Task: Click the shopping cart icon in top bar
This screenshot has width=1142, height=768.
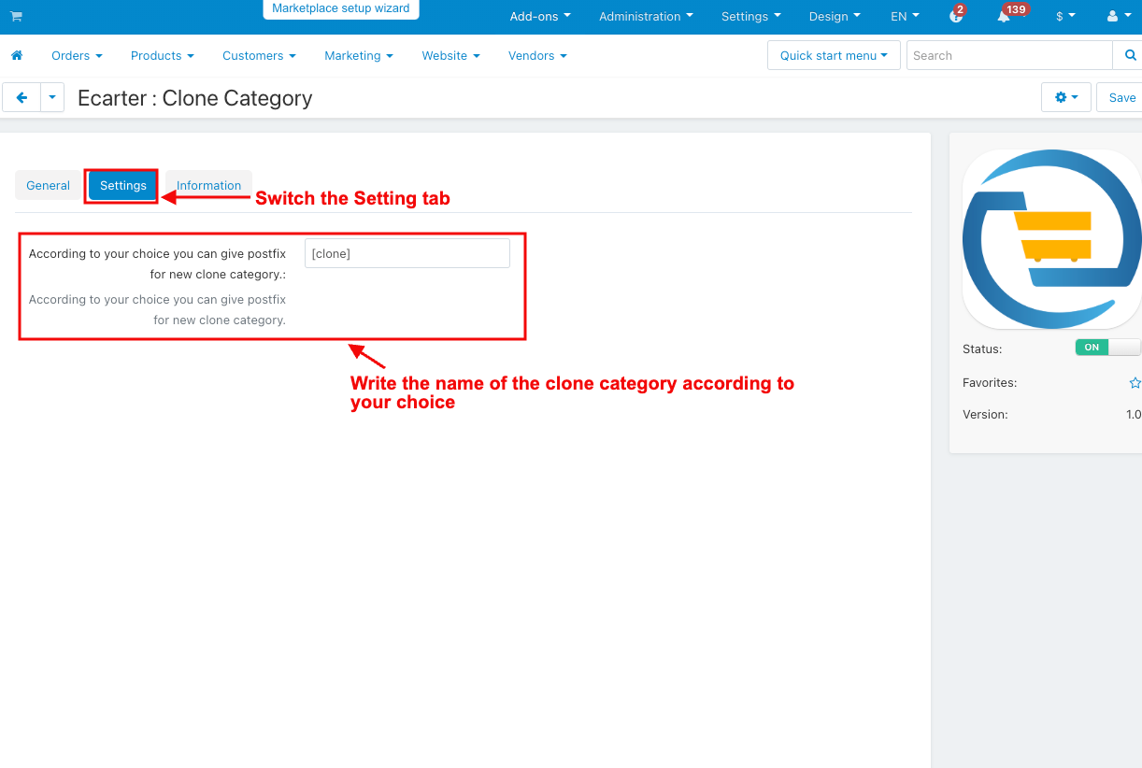Action: click(x=16, y=17)
